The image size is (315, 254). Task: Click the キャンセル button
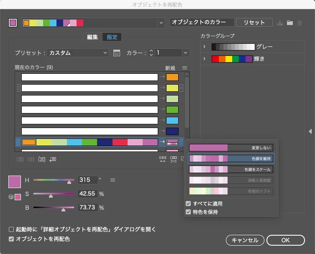245,240
